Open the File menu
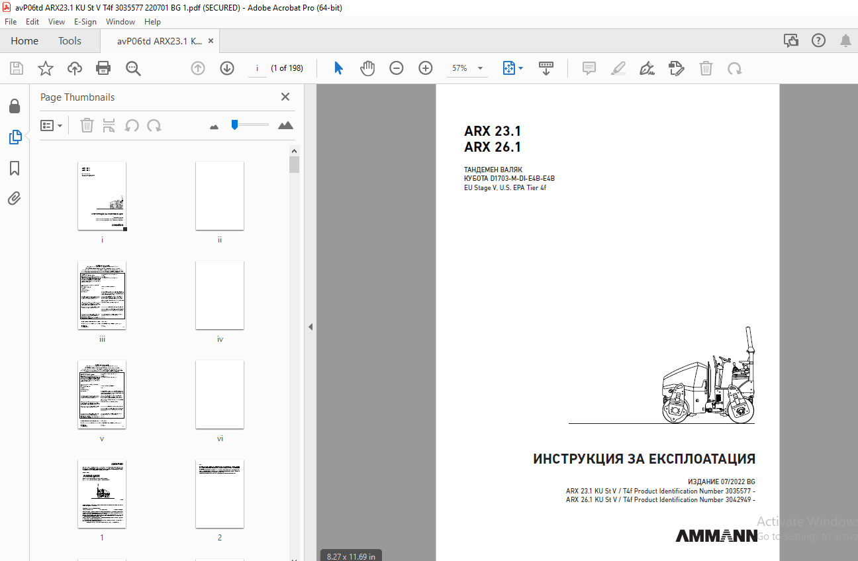 click(x=11, y=22)
